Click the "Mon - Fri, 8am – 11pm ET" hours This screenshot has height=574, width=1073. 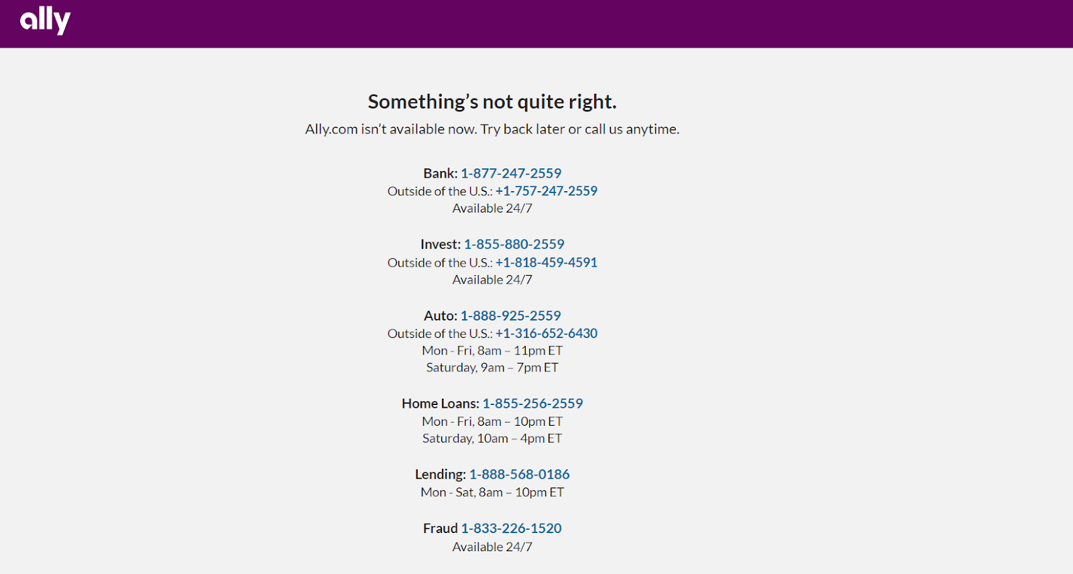[492, 351]
